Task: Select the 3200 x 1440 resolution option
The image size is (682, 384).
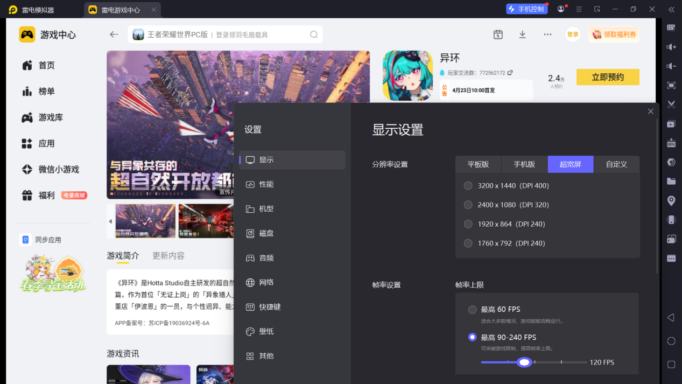Action: point(468,185)
